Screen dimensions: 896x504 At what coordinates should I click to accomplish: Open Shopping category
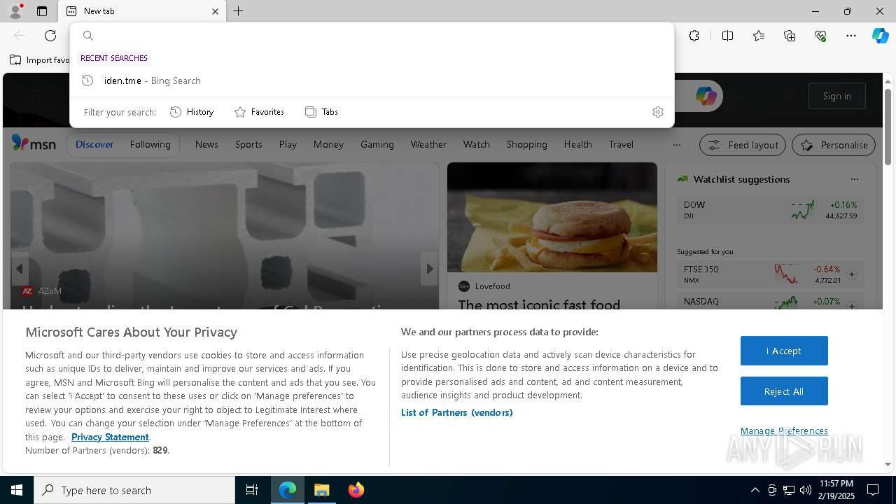pyautogui.click(x=526, y=144)
